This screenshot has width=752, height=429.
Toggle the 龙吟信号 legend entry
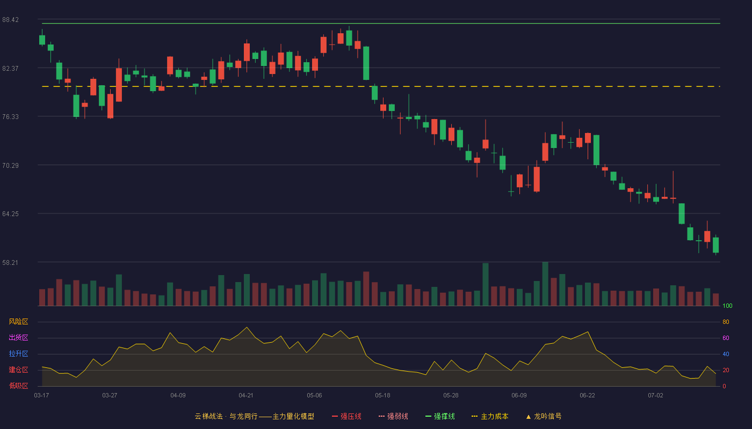click(x=543, y=416)
